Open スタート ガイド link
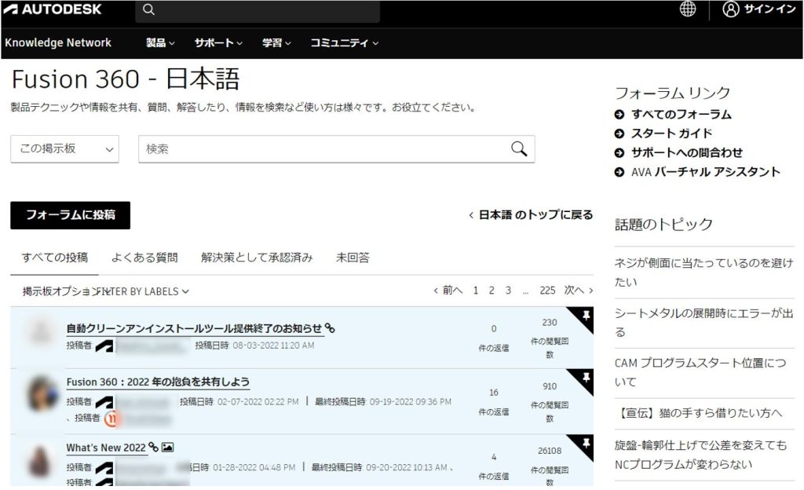 click(672, 133)
